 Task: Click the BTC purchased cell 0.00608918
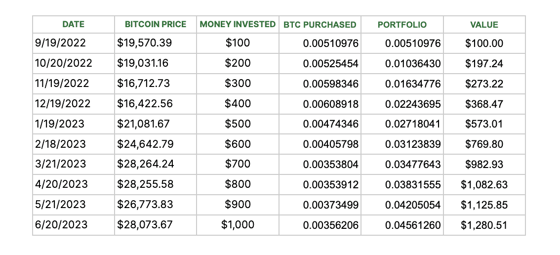click(x=320, y=104)
